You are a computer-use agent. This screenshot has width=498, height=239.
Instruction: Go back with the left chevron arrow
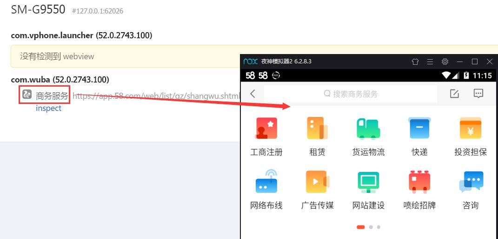click(252, 94)
